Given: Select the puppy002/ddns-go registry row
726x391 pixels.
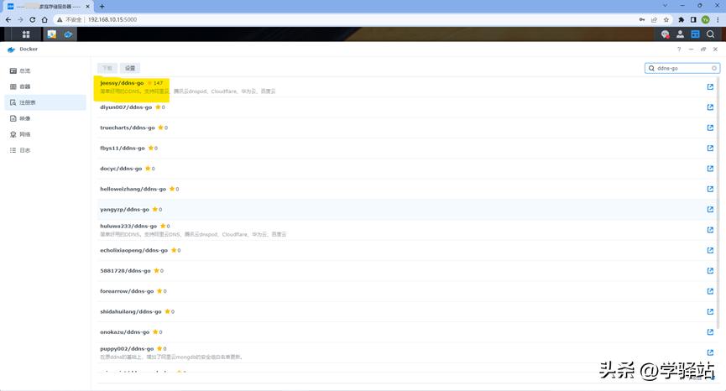Looking at the screenshot, I should [x=407, y=352].
